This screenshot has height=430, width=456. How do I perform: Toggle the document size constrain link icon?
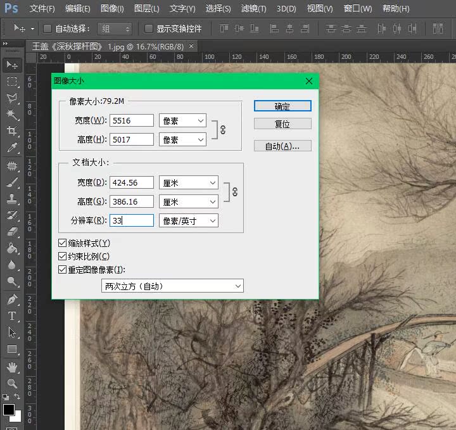pyautogui.click(x=235, y=192)
